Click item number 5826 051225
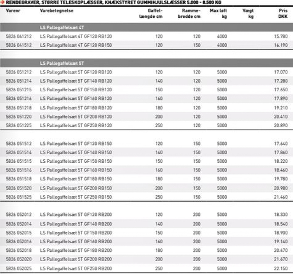 click(x=19, y=126)
